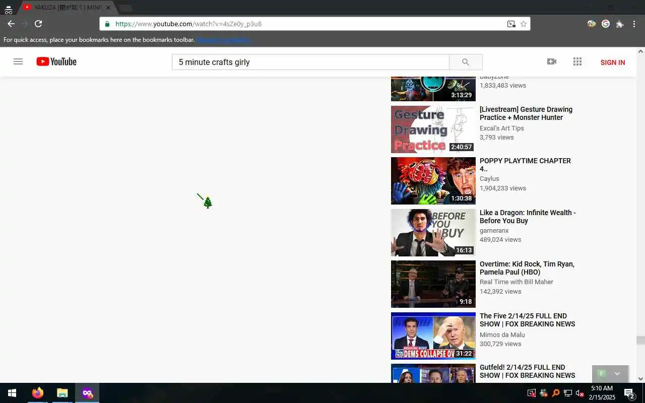Click the 3,793 views text

pyautogui.click(x=497, y=137)
